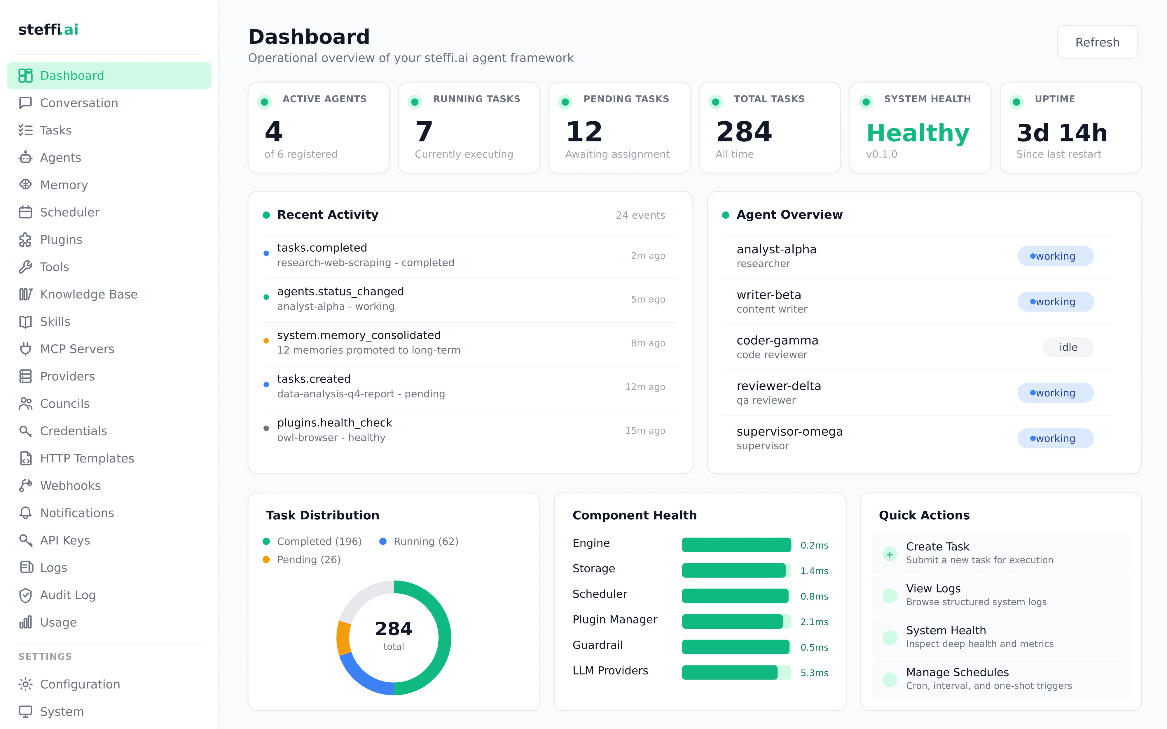Image resolution: width=1167 pixels, height=729 pixels.
Task: Click the Scheduler calendar icon
Action: point(26,212)
